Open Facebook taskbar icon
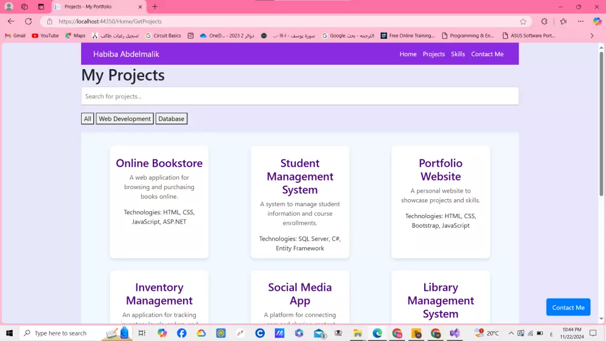 (x=182, y=333)
